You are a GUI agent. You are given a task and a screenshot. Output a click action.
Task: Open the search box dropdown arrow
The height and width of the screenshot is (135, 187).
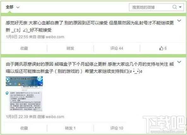point(180,7)
